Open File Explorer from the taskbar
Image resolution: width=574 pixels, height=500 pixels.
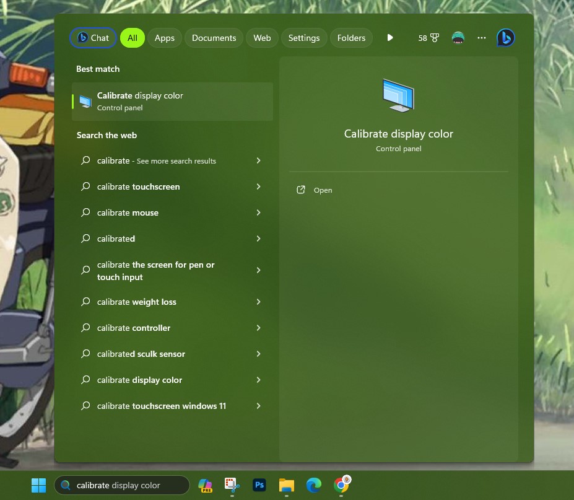point(286,485)
